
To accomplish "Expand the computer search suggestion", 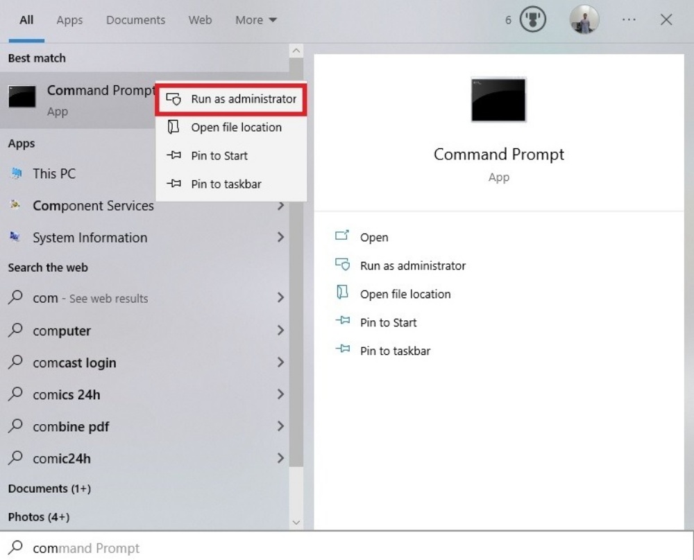I will pos(280,331).
